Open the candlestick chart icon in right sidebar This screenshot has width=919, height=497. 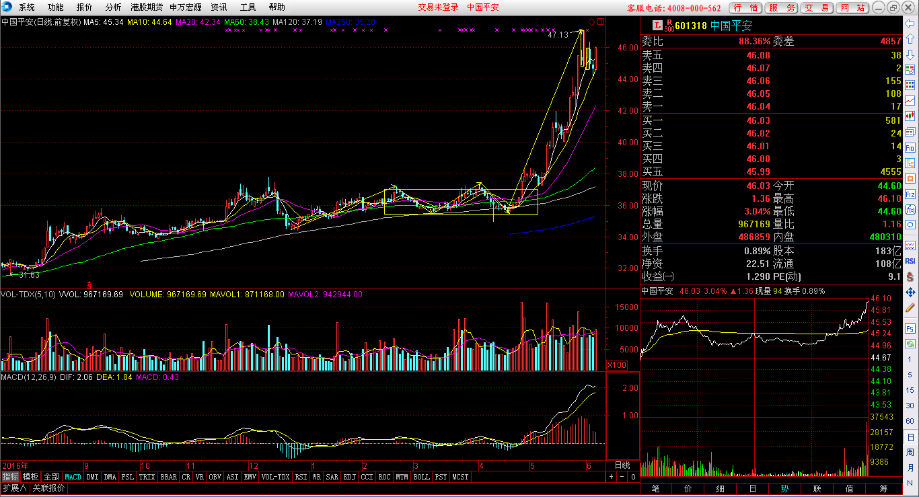[910, 116]
